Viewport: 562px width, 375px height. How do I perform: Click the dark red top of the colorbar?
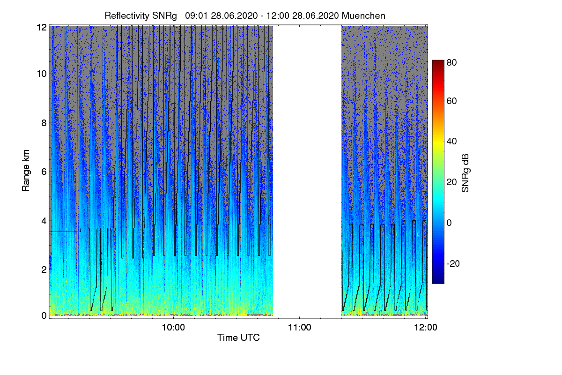pos(438,63)
